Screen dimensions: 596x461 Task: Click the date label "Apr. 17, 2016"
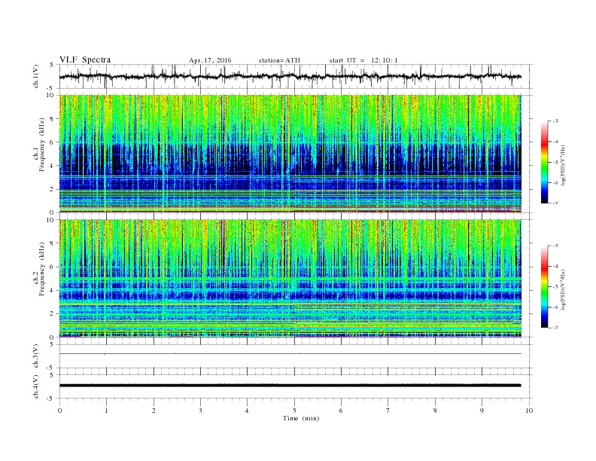(x=210, y=60)
